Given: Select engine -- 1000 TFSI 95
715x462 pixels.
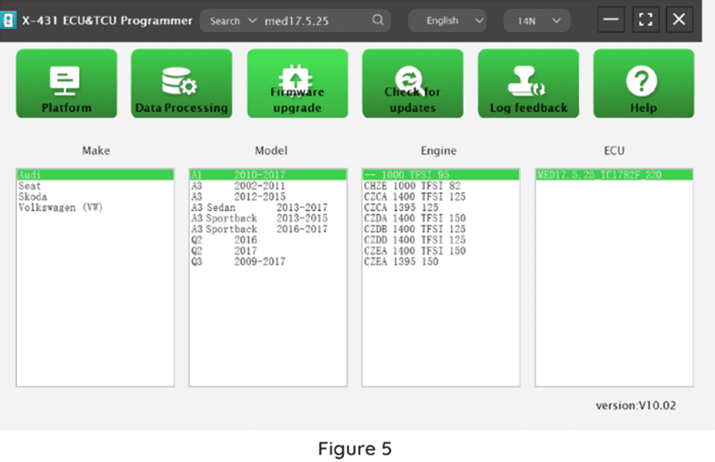Looking at the screenshot, I should pyautogui.click(x=441, y=175).
